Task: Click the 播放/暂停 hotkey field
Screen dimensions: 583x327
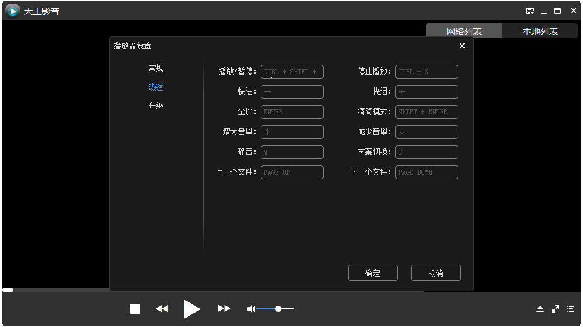Action: pyautogui.click(x=292, y=72)
